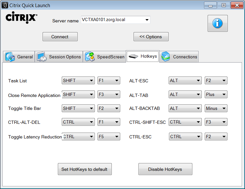The image size is (245, 189).
Task: Click the Server name text field
Action: [x=112, y=20]
